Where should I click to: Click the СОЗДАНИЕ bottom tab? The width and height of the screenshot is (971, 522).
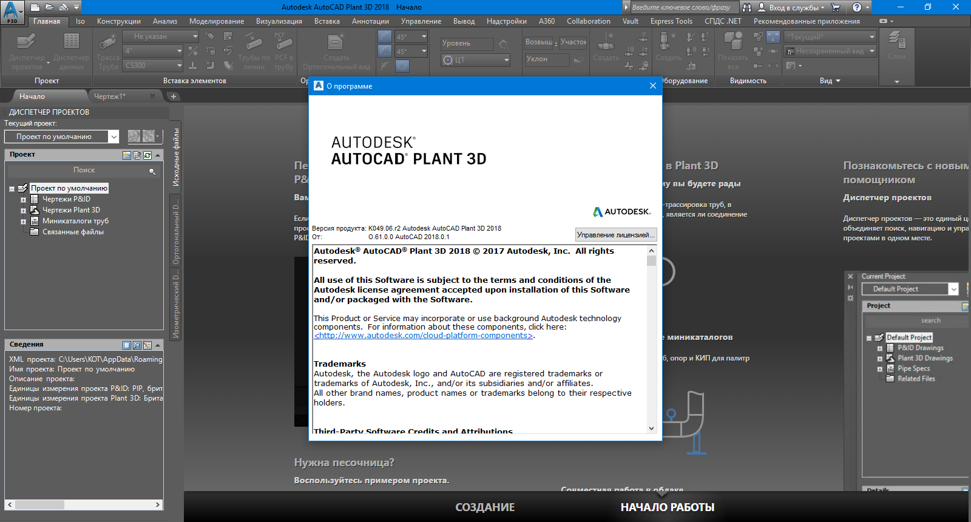485,507
